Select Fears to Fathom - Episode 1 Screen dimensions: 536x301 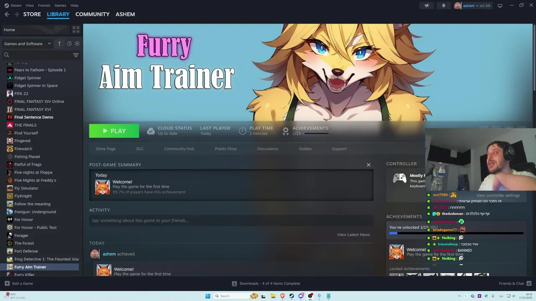(40, 70)
